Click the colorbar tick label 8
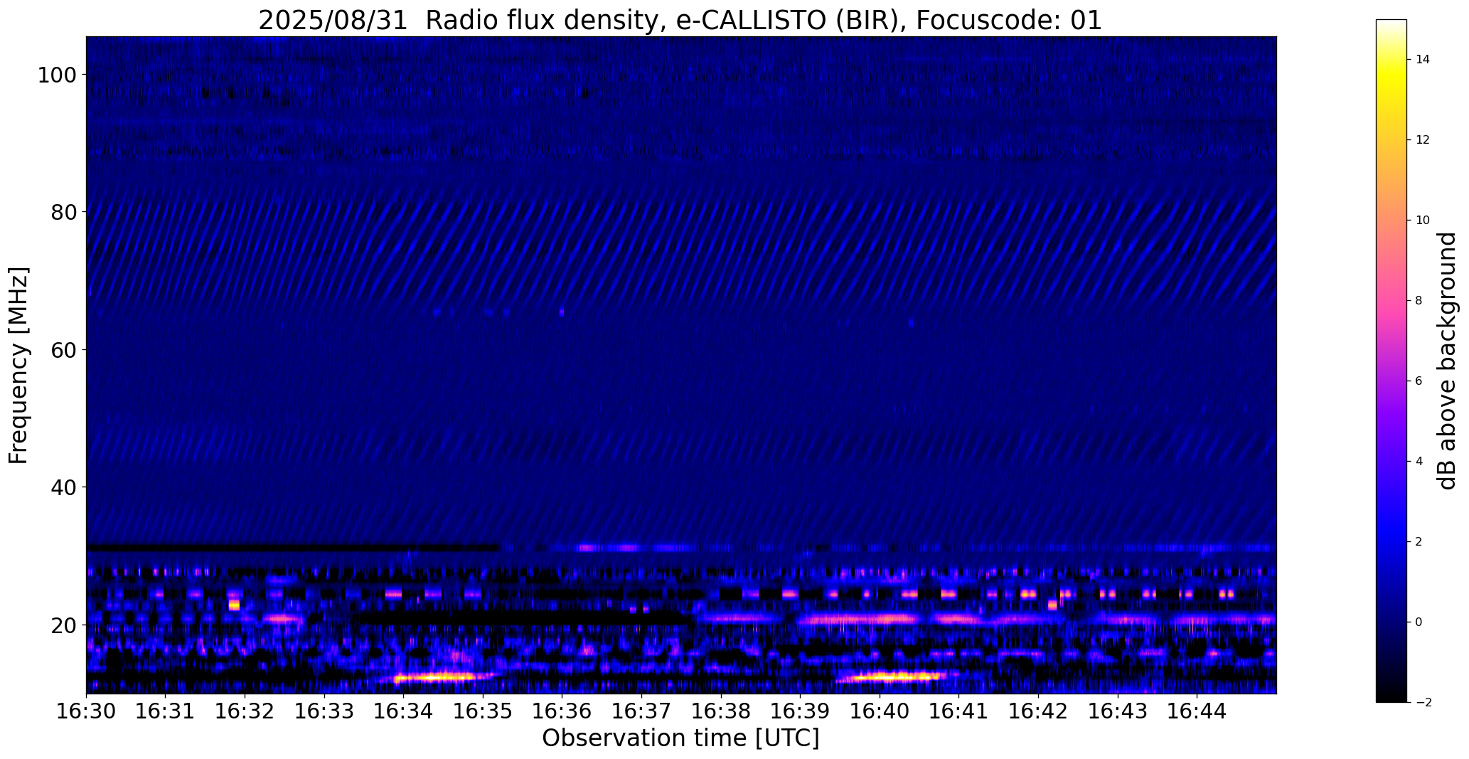 [1419, 301]
